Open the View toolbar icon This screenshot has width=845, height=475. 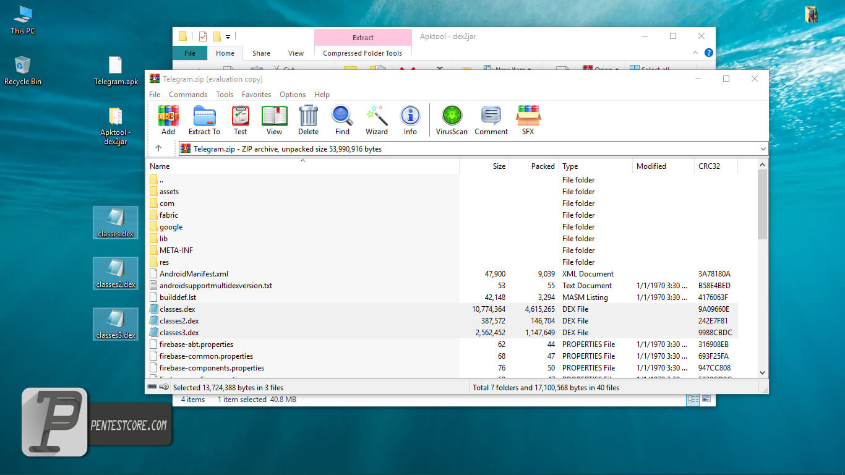(274, 120)
